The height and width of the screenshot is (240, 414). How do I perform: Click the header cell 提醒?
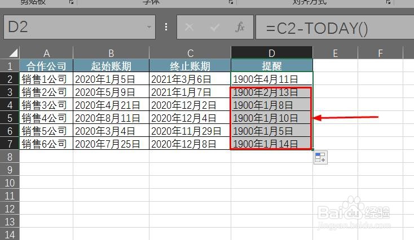[x=272, y=66]
